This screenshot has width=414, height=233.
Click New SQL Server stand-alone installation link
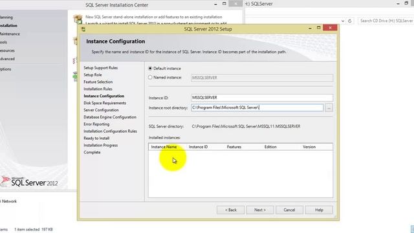point(154,17)
